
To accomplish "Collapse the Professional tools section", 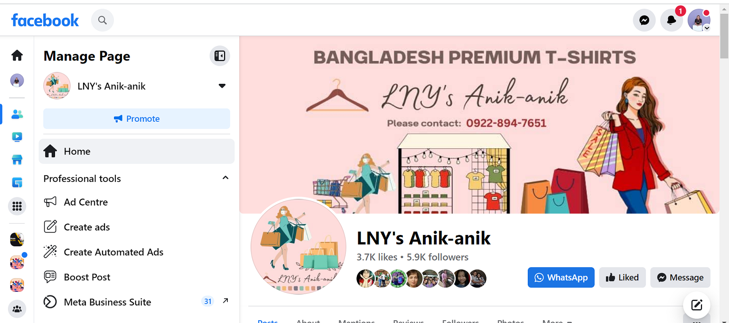I will tap(225, 178).
